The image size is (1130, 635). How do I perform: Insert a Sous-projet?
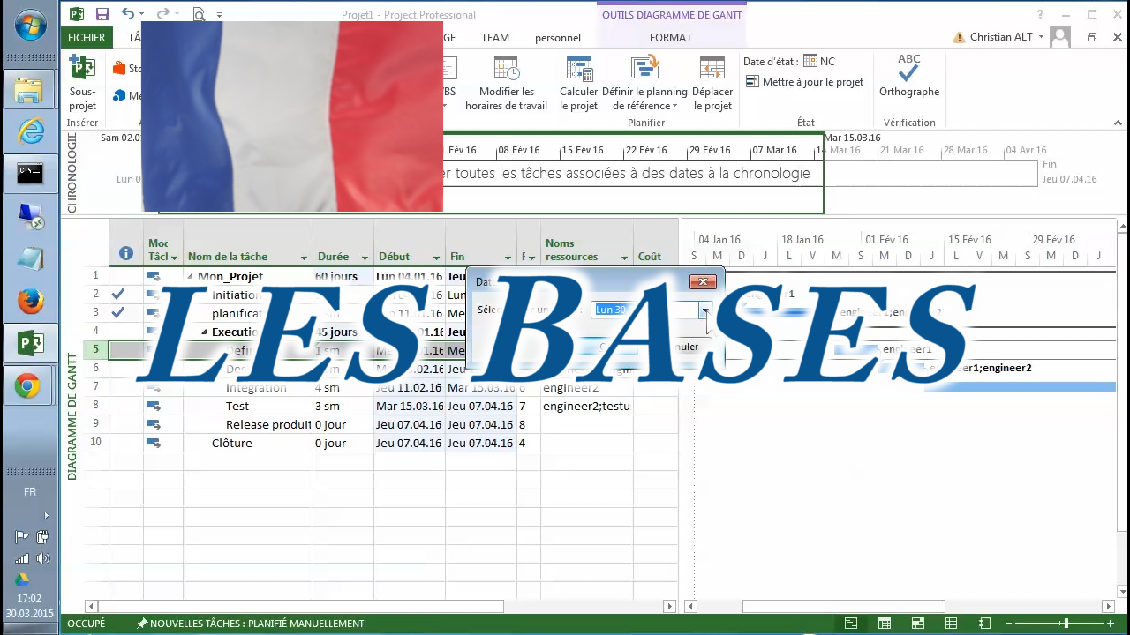[x=82, y=83]
